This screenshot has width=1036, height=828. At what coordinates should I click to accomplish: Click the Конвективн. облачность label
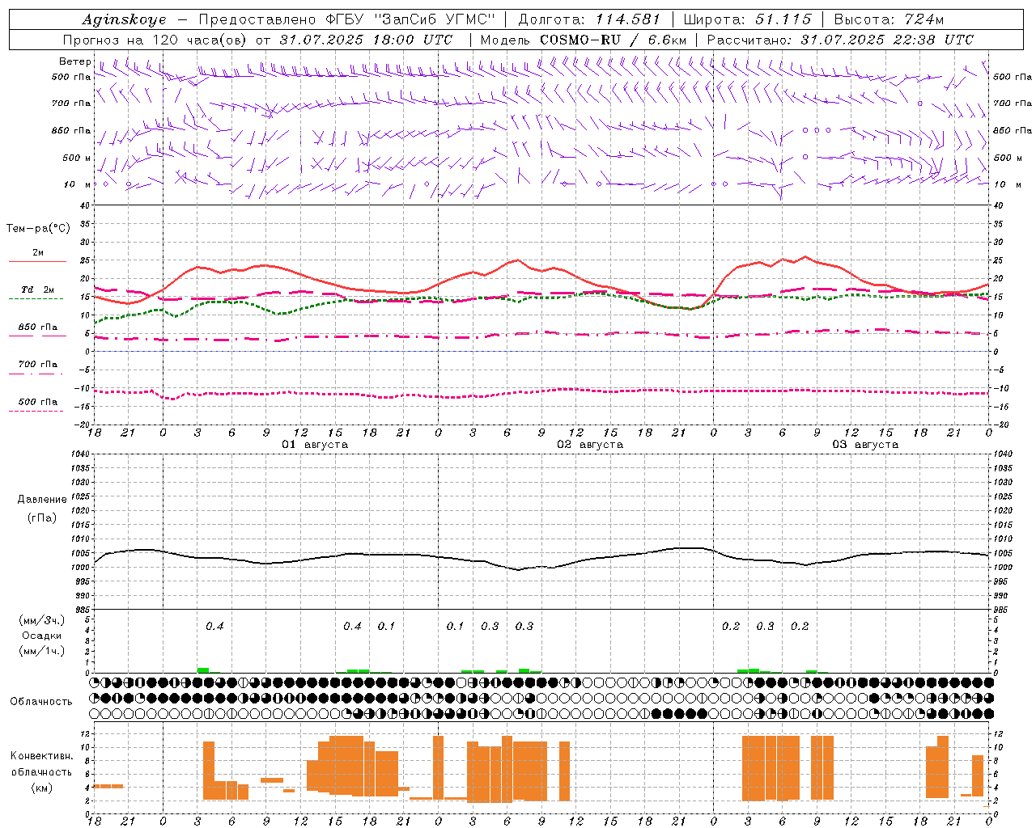pyautogui.click(x=41, y=764)
